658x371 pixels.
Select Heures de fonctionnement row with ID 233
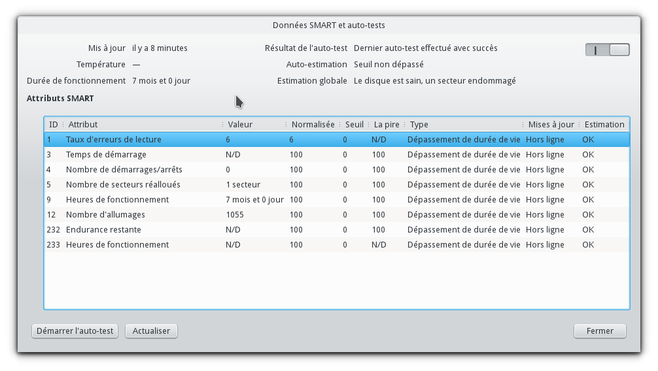[x=337, y=245]
